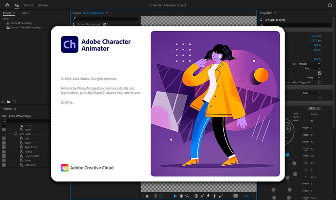Toggle the transparency grid background icon
The height and width of the screenshot is (200, 336).
point(236,196)
